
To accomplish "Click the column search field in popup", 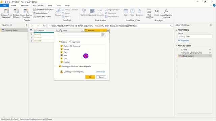I will pyautogui.click(x=80, y=34).
